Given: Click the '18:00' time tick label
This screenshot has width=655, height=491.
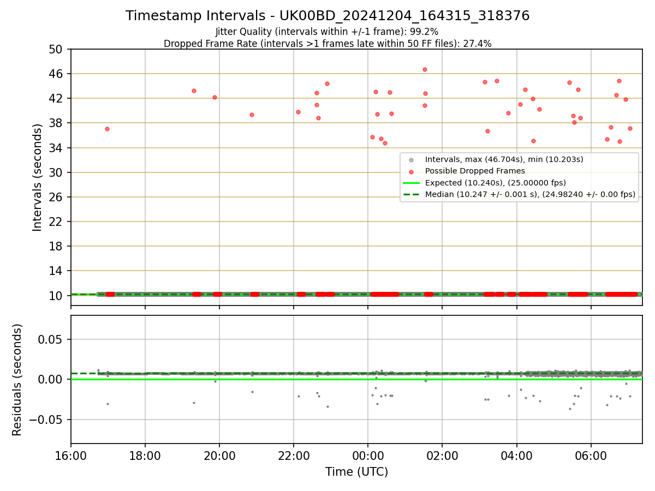Looking at the screenshot, I should click(145, 456).
